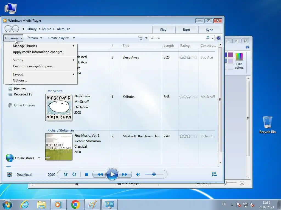Click the View options icon

pos(140,38)
